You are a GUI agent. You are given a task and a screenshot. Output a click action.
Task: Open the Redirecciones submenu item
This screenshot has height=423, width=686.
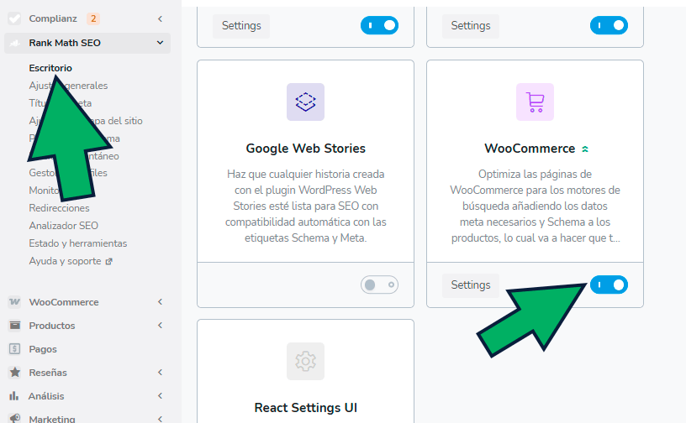[59, 208]
